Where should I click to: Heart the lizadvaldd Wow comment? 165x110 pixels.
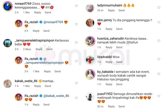pyautogui.click(x=159, y=59)
